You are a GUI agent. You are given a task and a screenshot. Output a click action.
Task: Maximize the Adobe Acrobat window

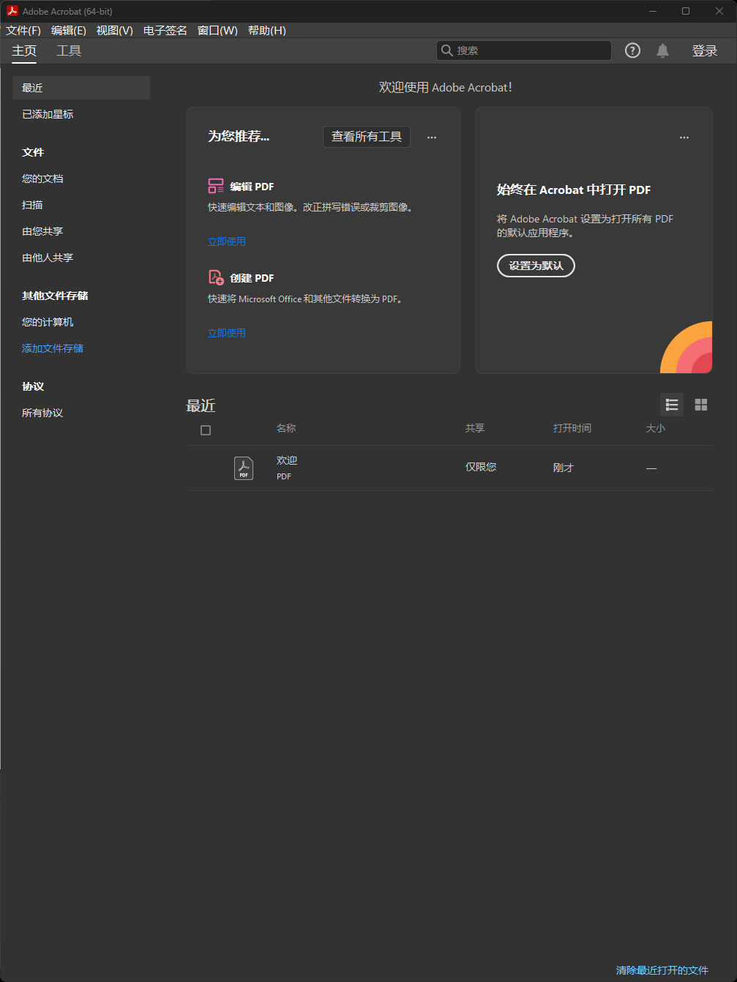(686, 11)
